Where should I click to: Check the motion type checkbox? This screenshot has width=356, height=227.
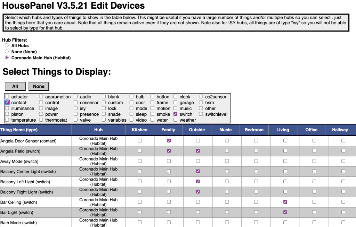tap(152, 108)
